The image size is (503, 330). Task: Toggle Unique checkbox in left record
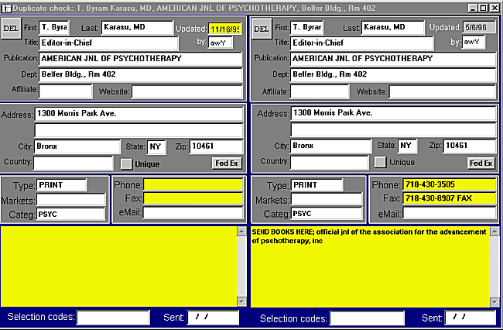(x=127, y=163)
